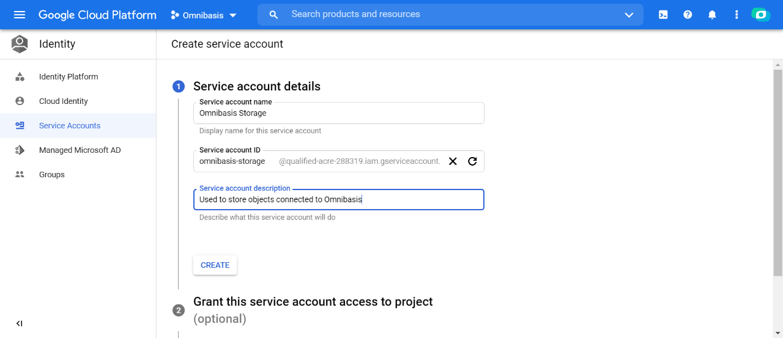This screenshot has width=783, height=338.
Task: Click the user account avatar
Action: tap(761, 15)
